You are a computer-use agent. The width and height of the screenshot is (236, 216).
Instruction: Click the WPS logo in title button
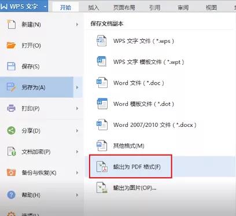click(x=4, y=6)
